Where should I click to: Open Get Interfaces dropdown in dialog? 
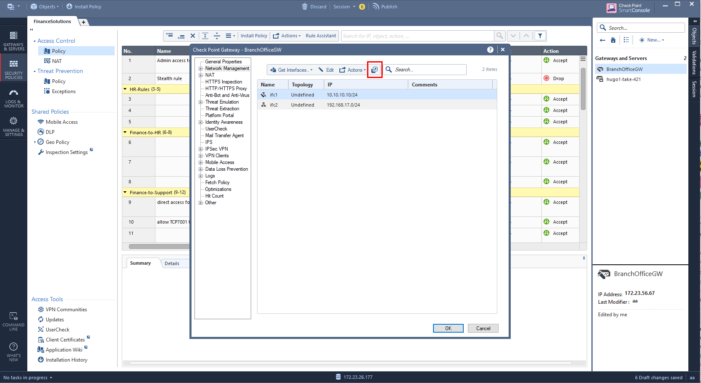click(x=291, y=70)
